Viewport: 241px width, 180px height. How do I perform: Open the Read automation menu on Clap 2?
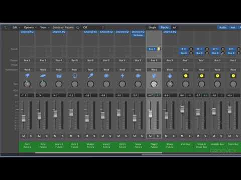154,69
